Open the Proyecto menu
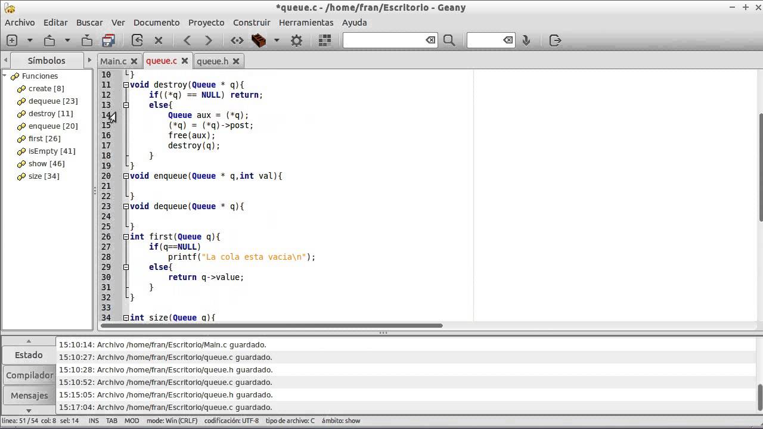Screen dimensions: 763x429 pos(206,22)
